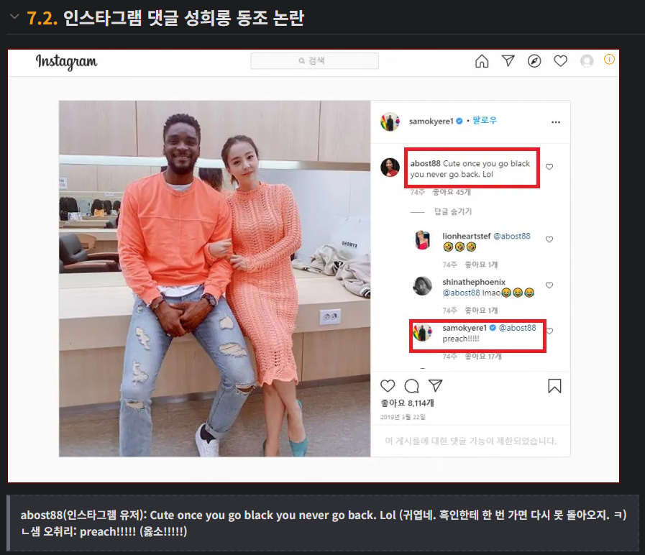
Task: Click the Instagram search field
Action: click(315, 61)
